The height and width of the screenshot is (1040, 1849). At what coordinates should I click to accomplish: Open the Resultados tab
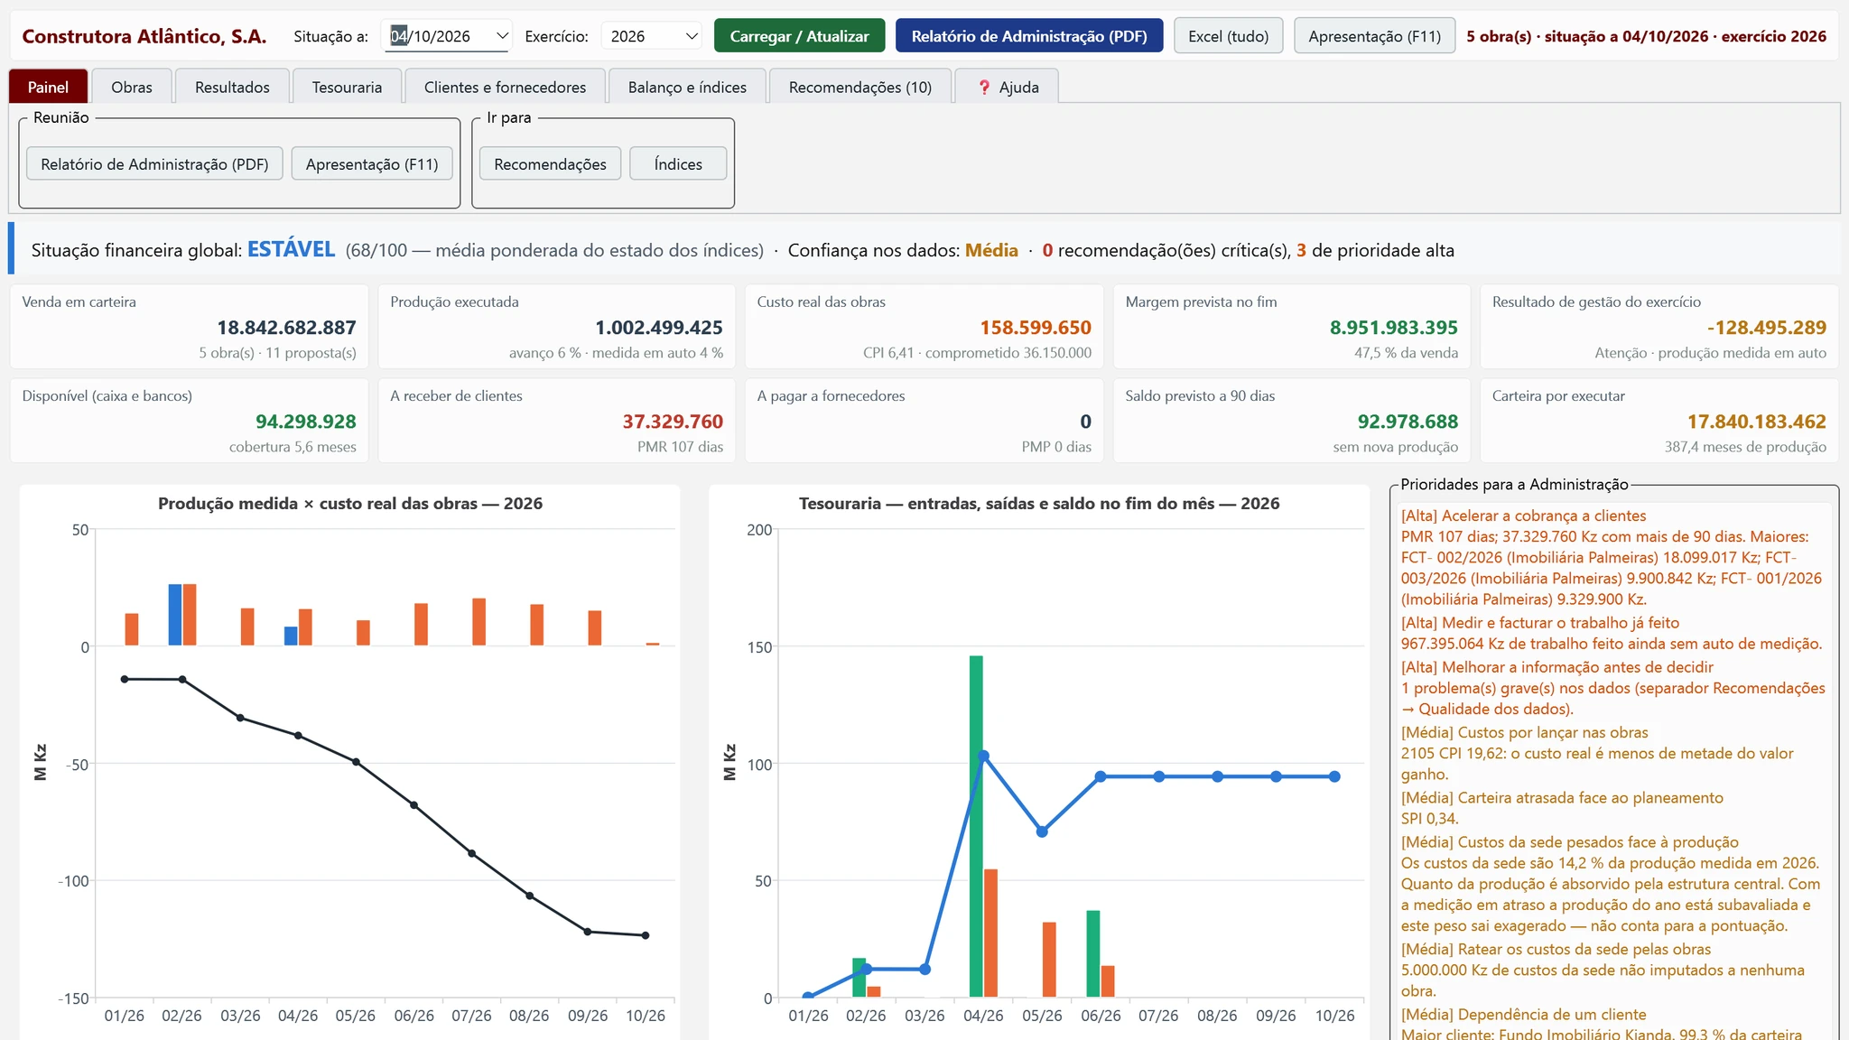tap(232, 87)
